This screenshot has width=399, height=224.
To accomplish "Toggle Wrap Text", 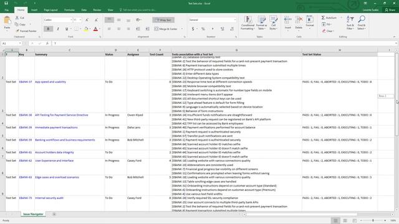I will tap(163, 20).
